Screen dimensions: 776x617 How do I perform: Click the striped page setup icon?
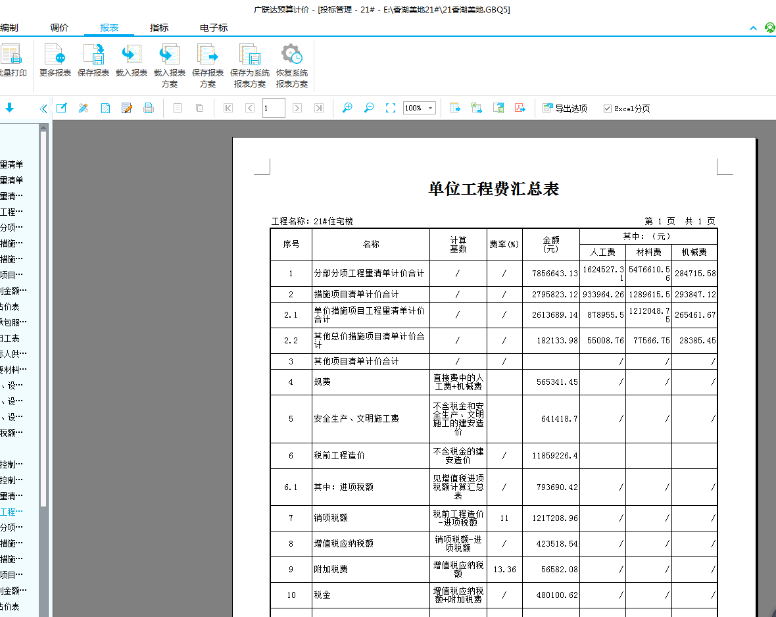105,108
